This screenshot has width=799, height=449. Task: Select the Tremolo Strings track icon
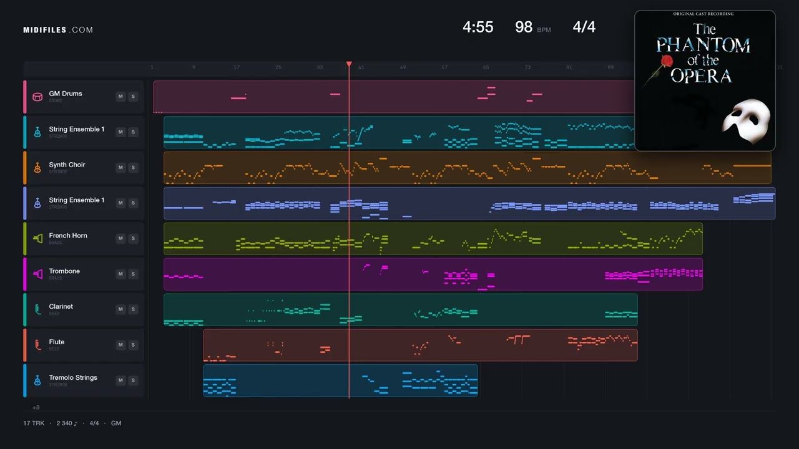(x=37, y=380)
